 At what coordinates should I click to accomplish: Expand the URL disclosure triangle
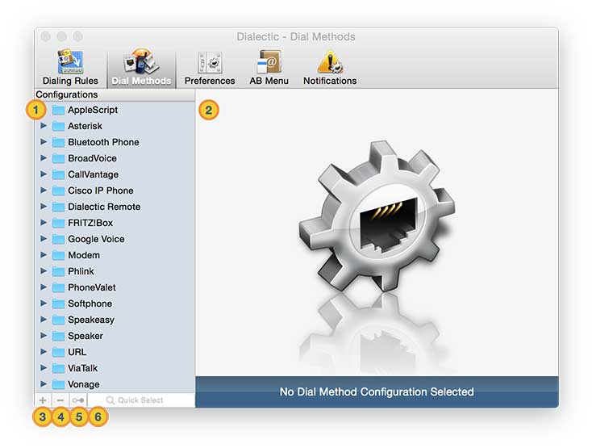coord(44,351)
